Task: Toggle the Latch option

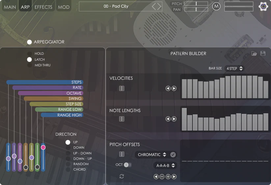Action: pos(29,59)
